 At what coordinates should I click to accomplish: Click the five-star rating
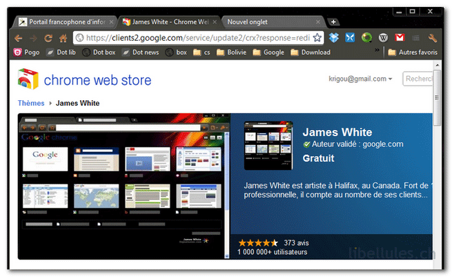pos(258,243)
